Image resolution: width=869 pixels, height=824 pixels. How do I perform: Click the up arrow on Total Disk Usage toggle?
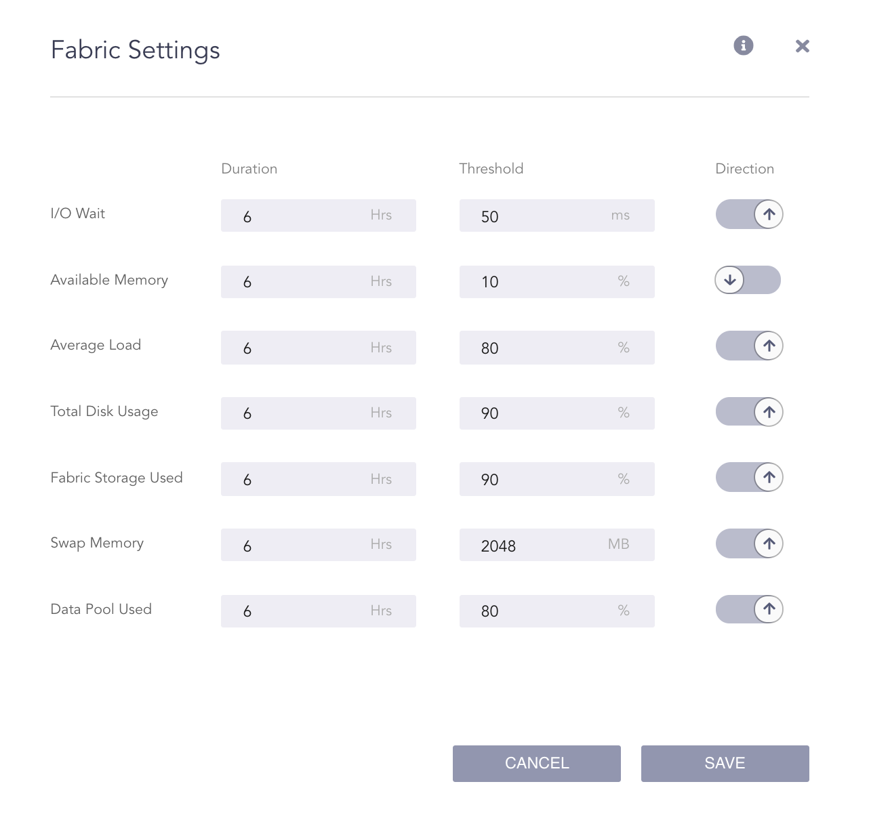[769, 411]
